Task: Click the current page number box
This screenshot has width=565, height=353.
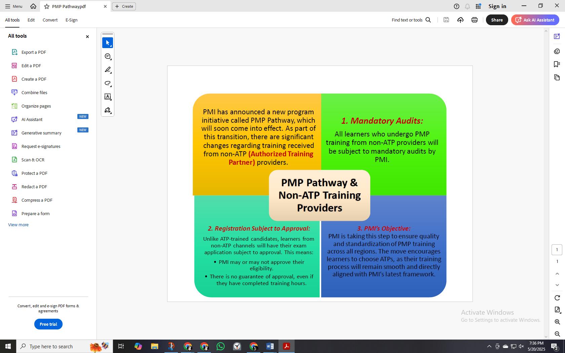Action: (x=557, y=250)
